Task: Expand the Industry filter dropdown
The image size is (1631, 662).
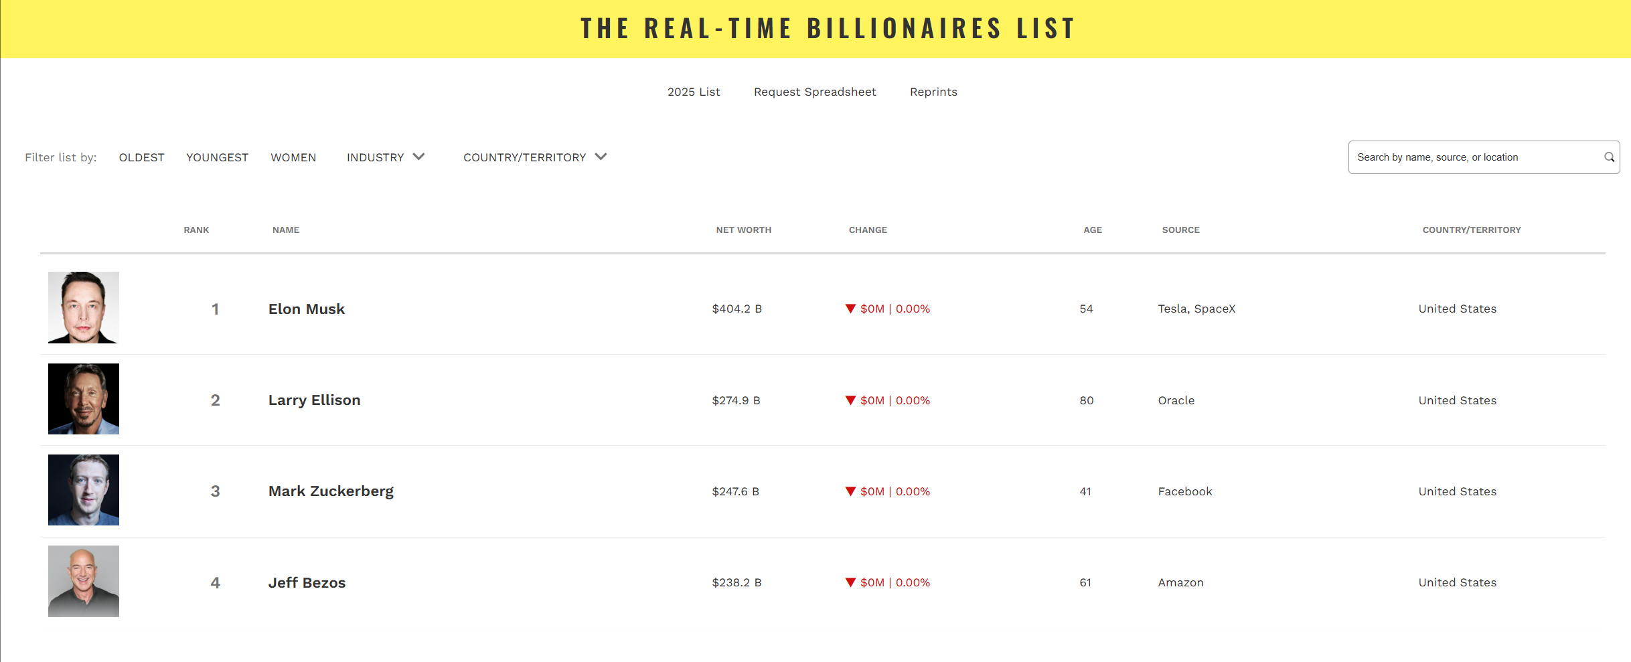Action: pyautogui.click(x=386, y=157)
